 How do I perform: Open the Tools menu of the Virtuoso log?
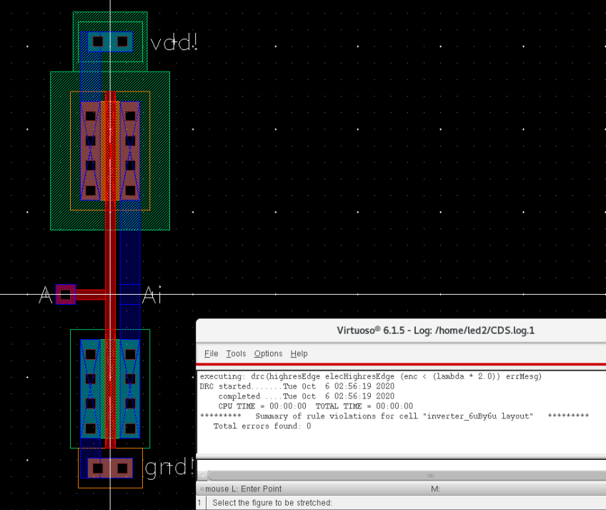(x=236, y=353)
